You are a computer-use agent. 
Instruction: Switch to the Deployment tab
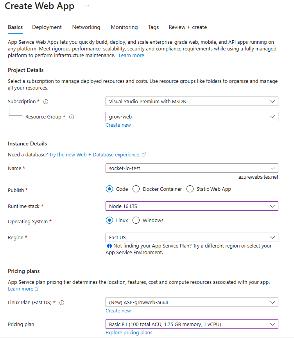47,27
